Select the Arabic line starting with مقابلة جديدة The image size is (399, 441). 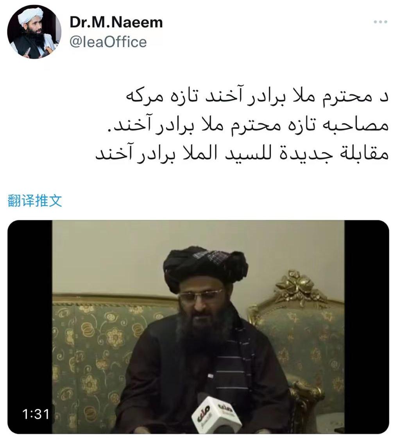pyautogui.click(x=242, y=154)
